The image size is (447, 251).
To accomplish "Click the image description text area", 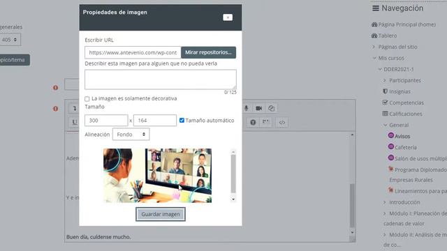I will 161,79.
